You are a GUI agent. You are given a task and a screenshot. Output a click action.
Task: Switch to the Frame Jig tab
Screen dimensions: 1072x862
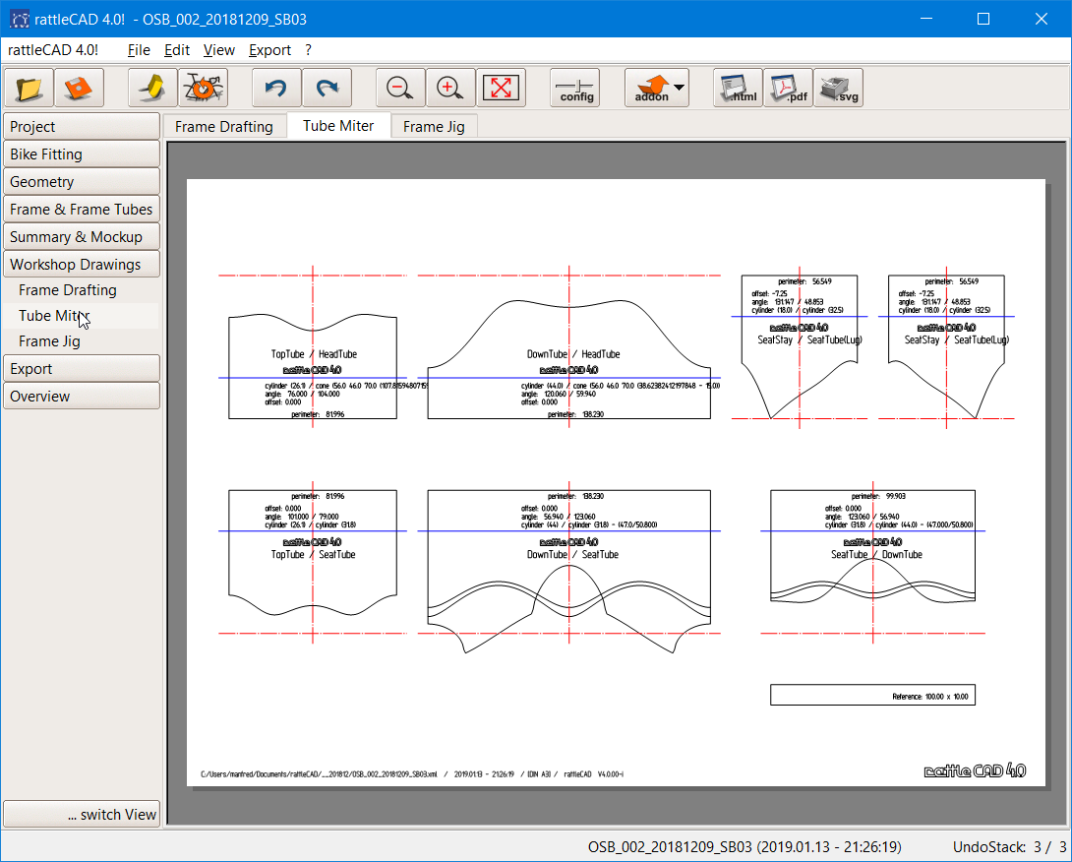[434, 127]
